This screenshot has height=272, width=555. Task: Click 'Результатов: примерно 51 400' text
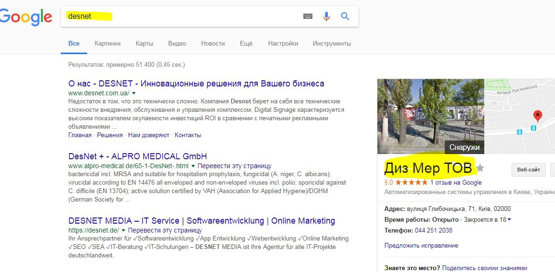pos(126,64)
